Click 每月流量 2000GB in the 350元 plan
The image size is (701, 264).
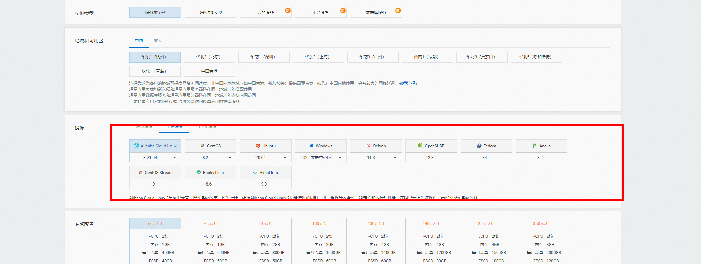[544, 253]
